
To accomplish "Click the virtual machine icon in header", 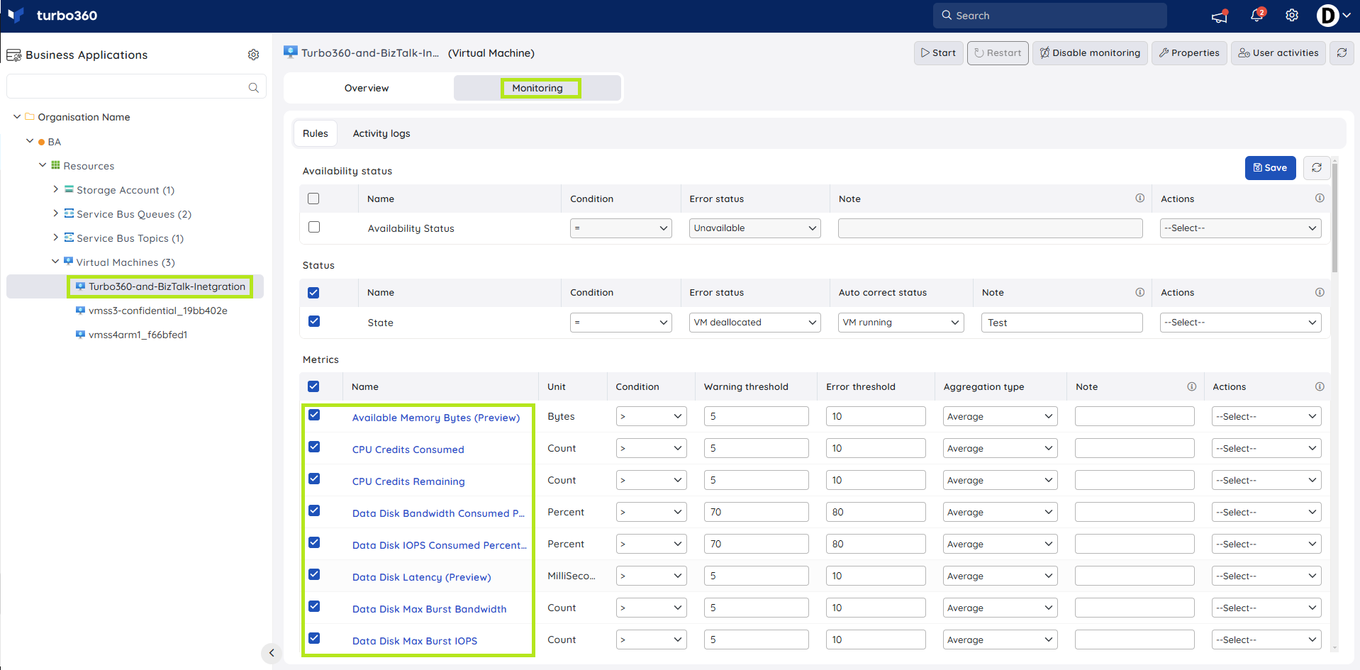I will [290, 52].
